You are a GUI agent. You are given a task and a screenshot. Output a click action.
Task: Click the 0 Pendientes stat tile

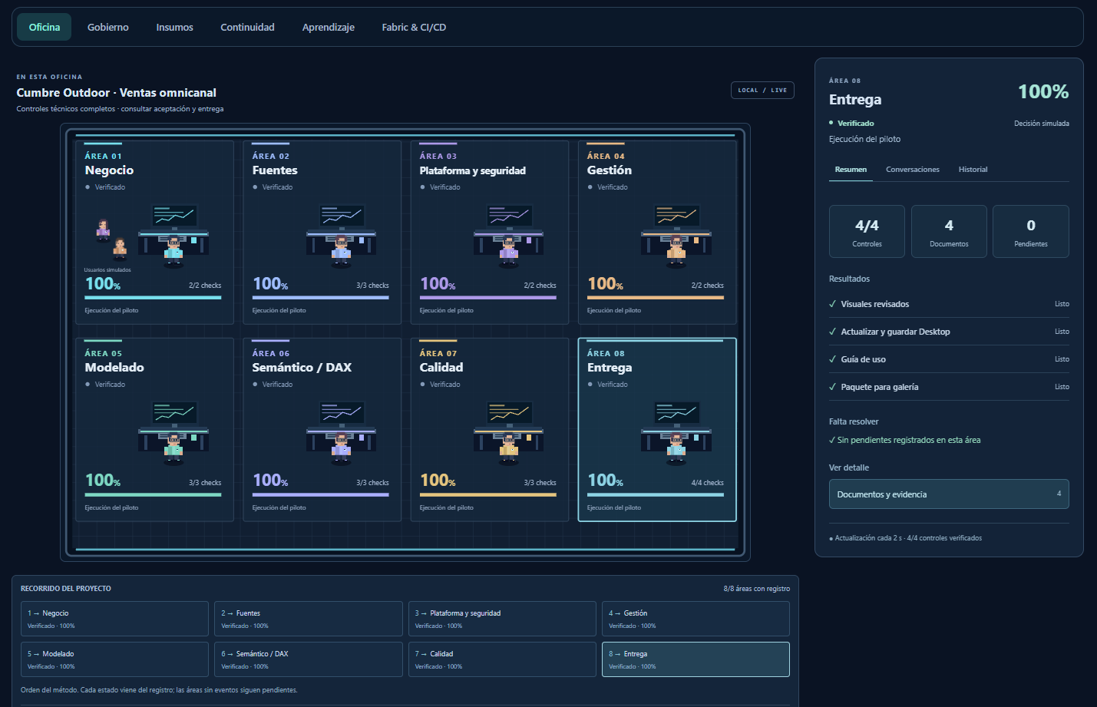(x=1031, y=231)
